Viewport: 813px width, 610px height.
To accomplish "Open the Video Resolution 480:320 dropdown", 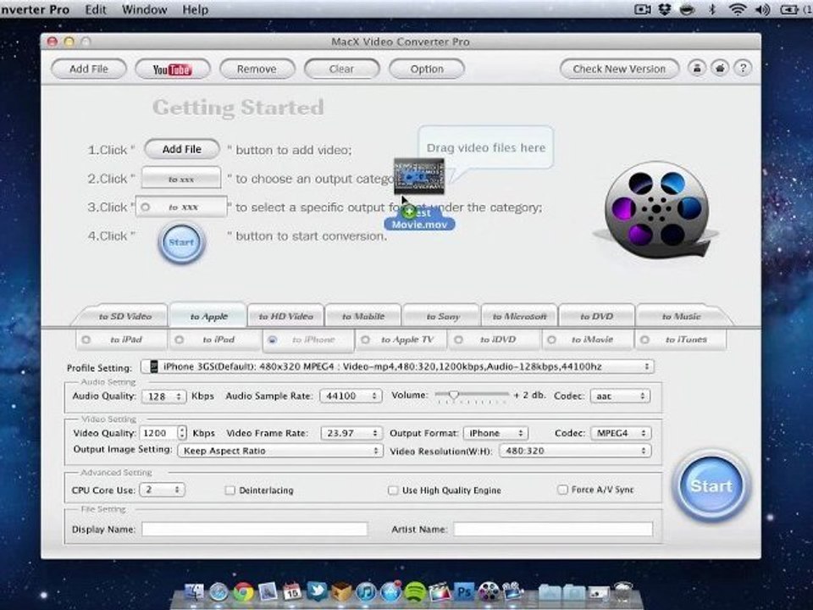I will coord(575,451).
